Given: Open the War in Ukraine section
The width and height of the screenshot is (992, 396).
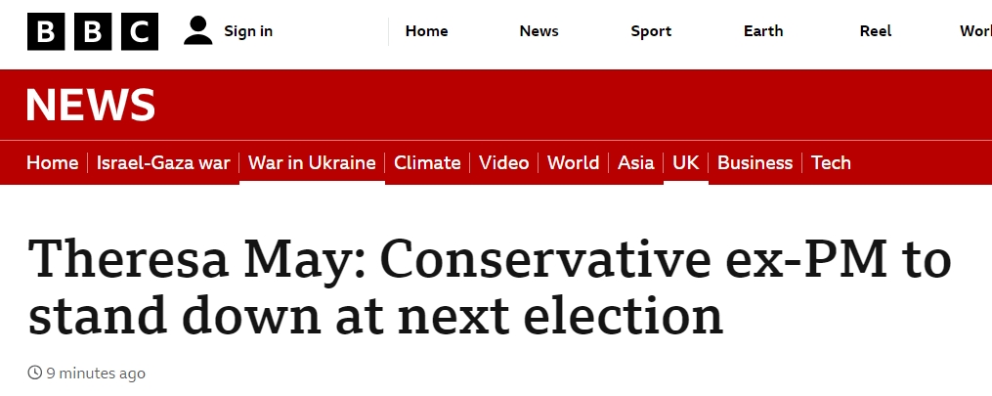Looking at the screenshot, I should pos(312,163).
